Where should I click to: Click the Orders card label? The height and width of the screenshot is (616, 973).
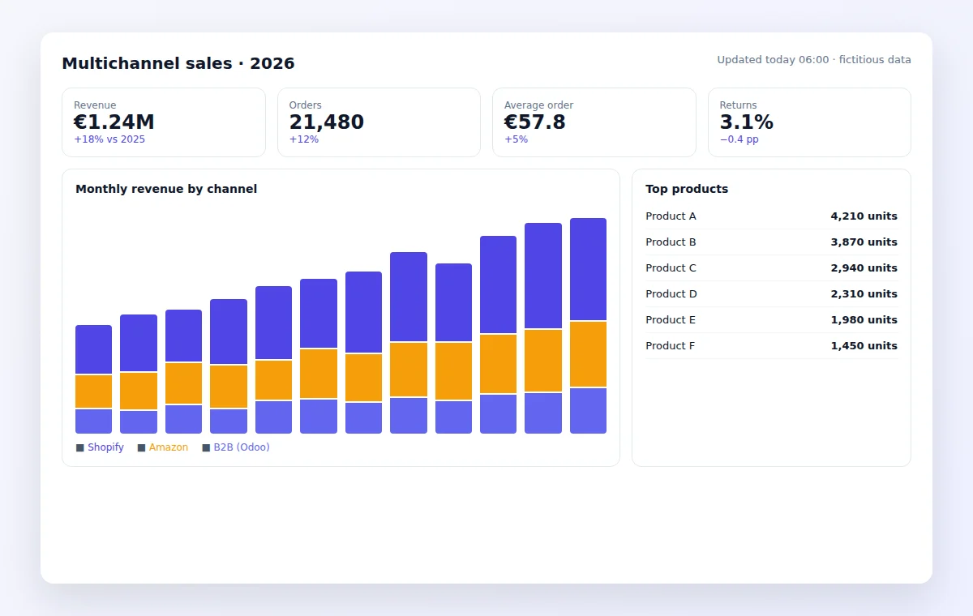click(306, 105)
